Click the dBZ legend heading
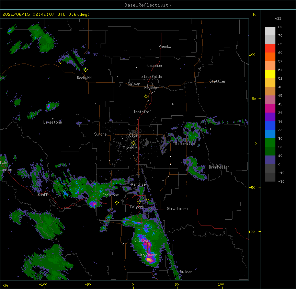296x289 pixels. coord(278,19)
